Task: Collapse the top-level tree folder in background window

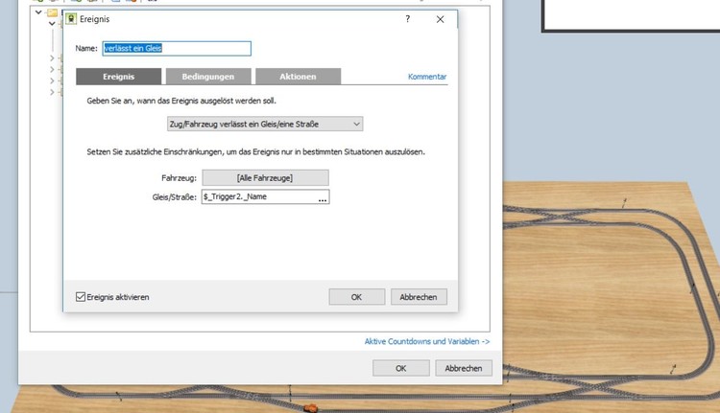Action: (38, 12)
